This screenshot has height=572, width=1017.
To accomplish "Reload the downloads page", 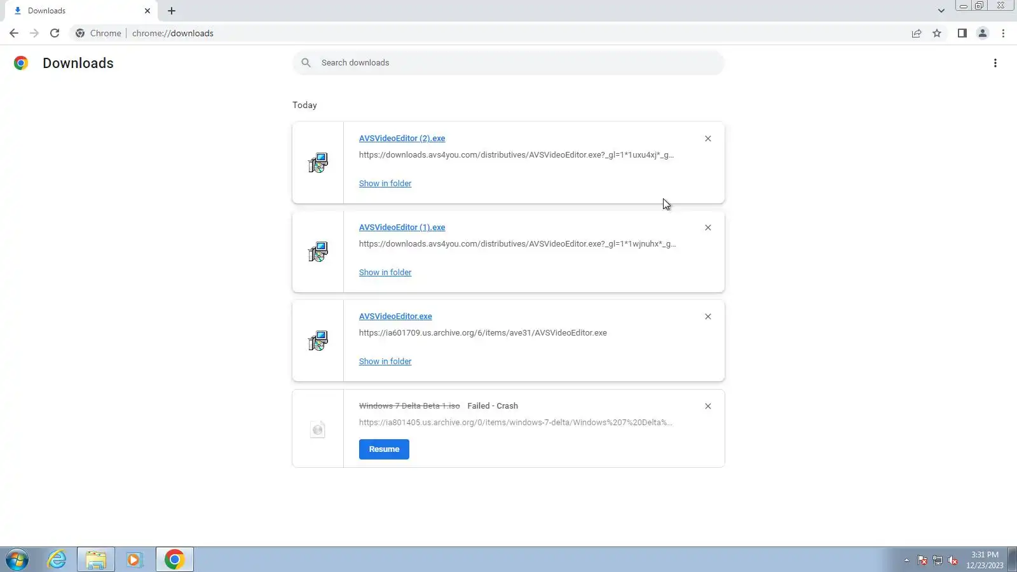I will 55,33.
